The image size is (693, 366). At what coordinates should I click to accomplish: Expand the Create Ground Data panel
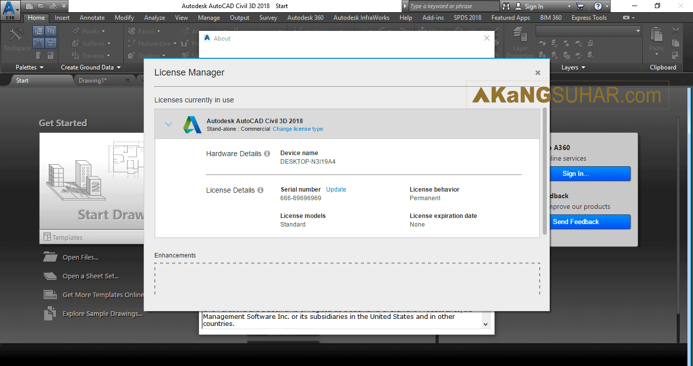click(x=91, y=67)
